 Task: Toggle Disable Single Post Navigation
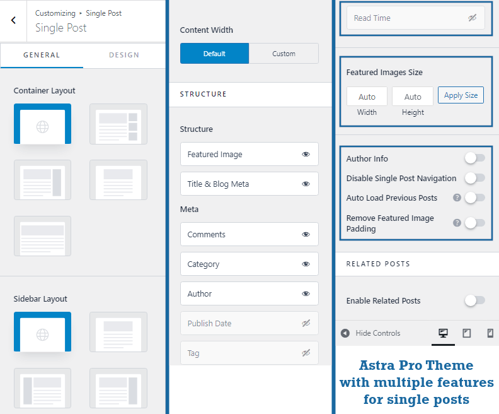click(x=475, y=178)
